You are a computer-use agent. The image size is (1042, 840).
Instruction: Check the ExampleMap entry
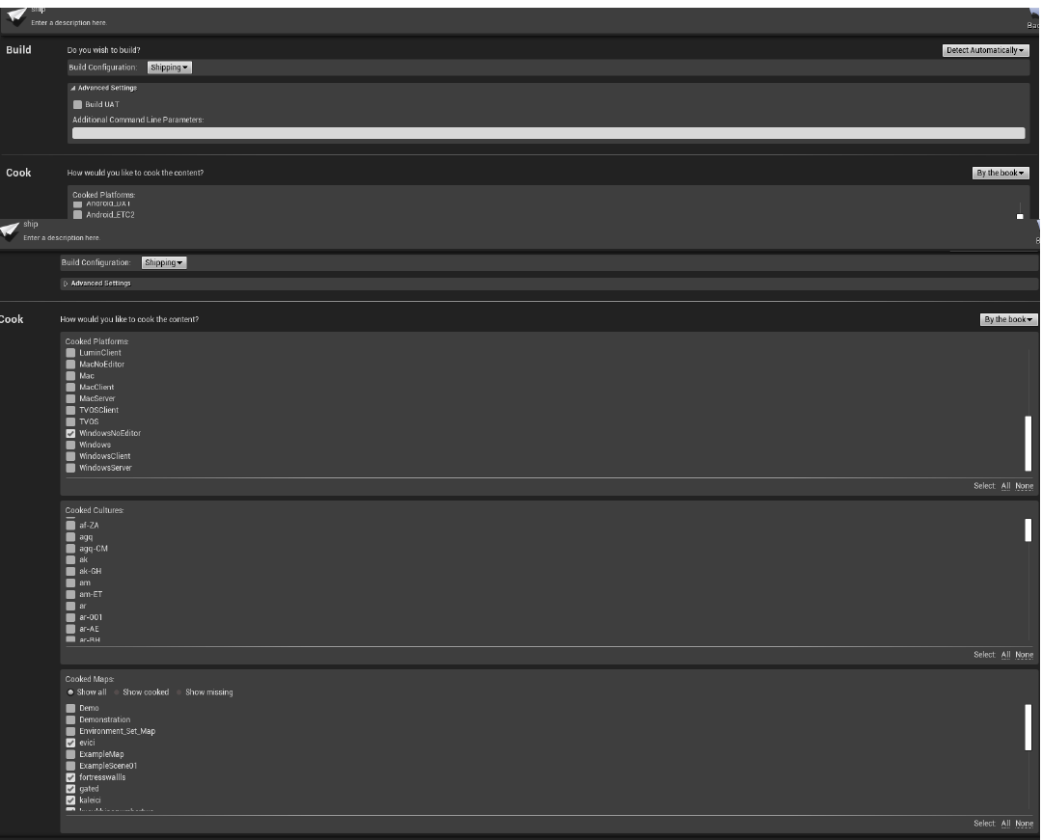pyautogui.click(x=70, y=754)
